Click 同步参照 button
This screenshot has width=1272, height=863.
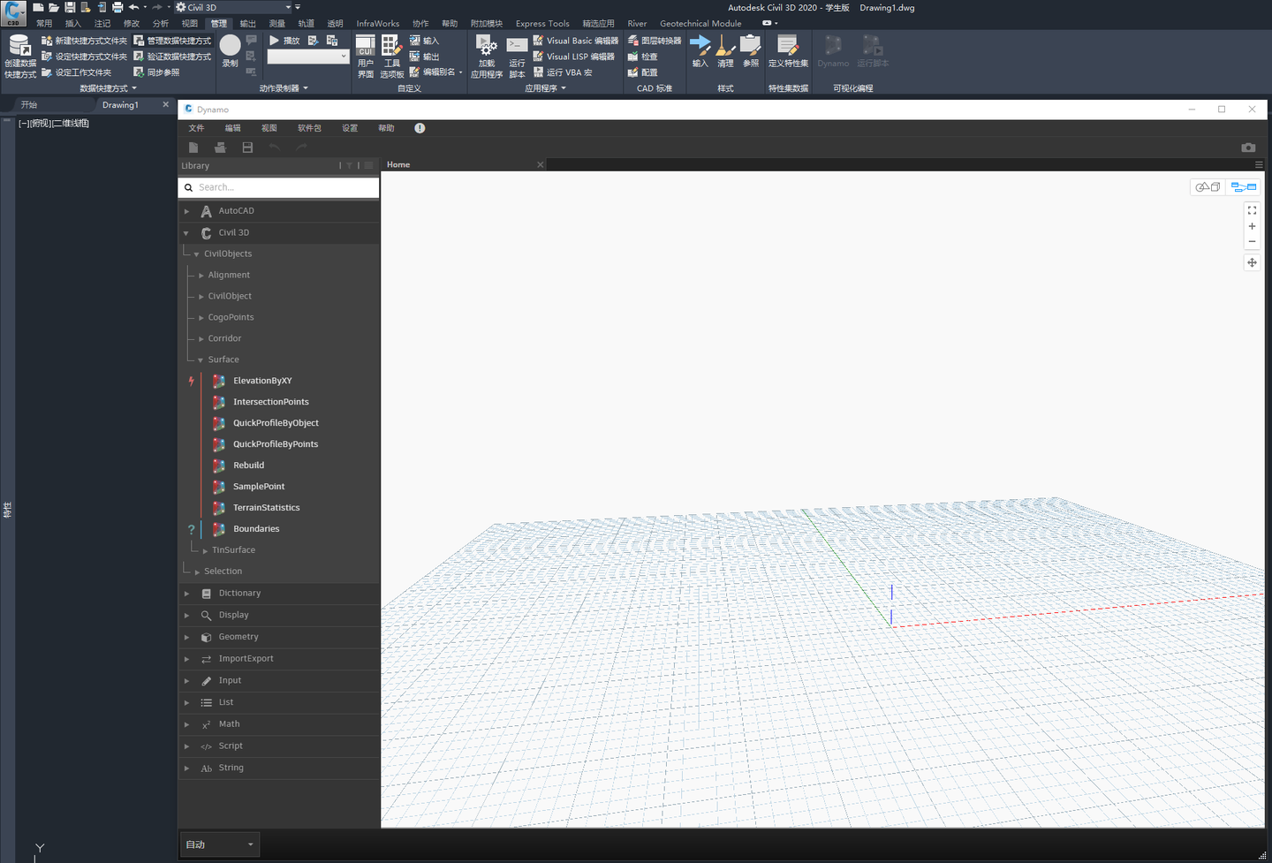pos(156,72)
